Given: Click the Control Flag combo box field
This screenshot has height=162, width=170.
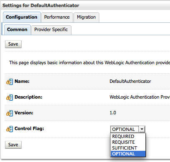Looking at the screenshot, I should click(128, 129).
